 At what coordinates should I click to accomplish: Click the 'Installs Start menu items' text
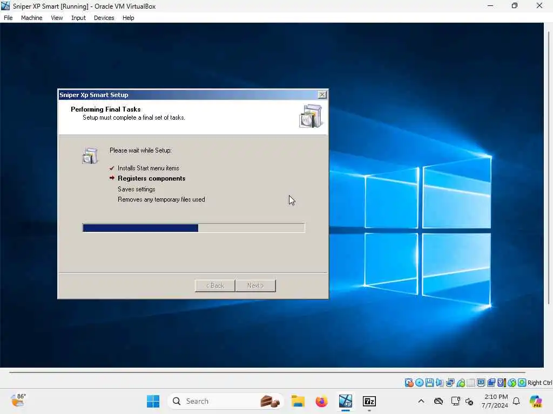[148, 168]
